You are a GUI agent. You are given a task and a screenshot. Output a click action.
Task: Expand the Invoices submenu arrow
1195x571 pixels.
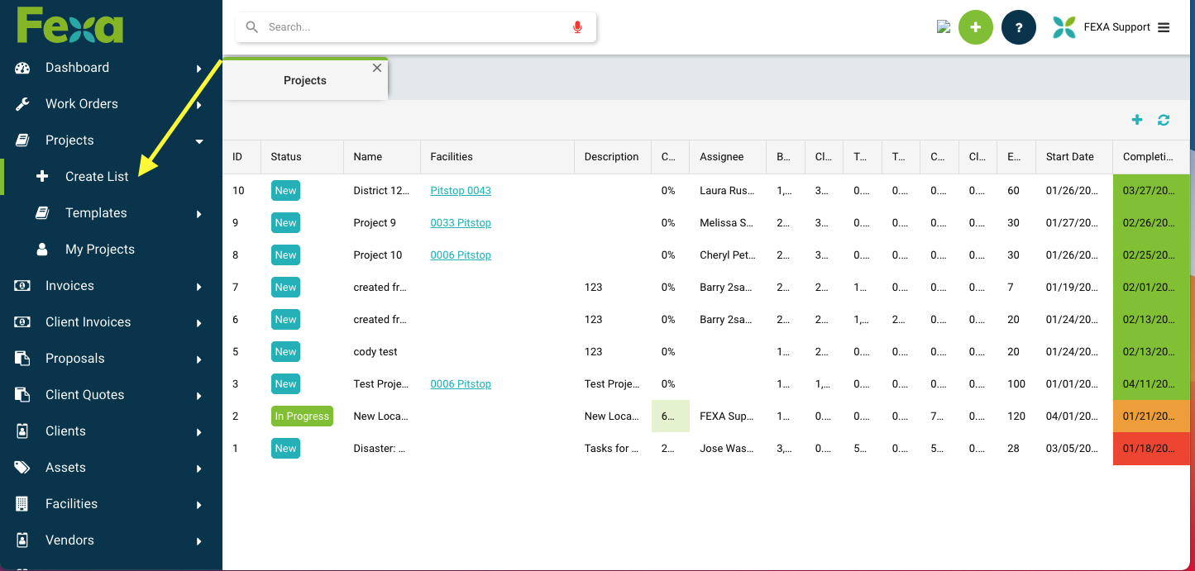(199, 287)
